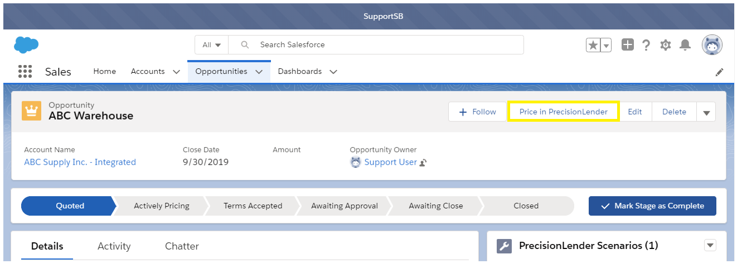Click the pencil icon to edit navigation
Viewport: 737px width, 264px height.
(720, 72)
